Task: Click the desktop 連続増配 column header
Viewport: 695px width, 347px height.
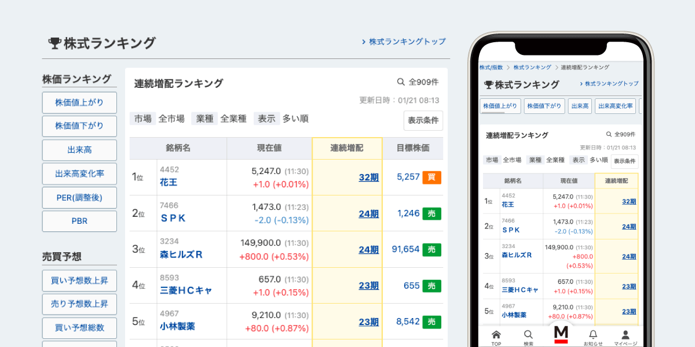Action: pos(347,148)
